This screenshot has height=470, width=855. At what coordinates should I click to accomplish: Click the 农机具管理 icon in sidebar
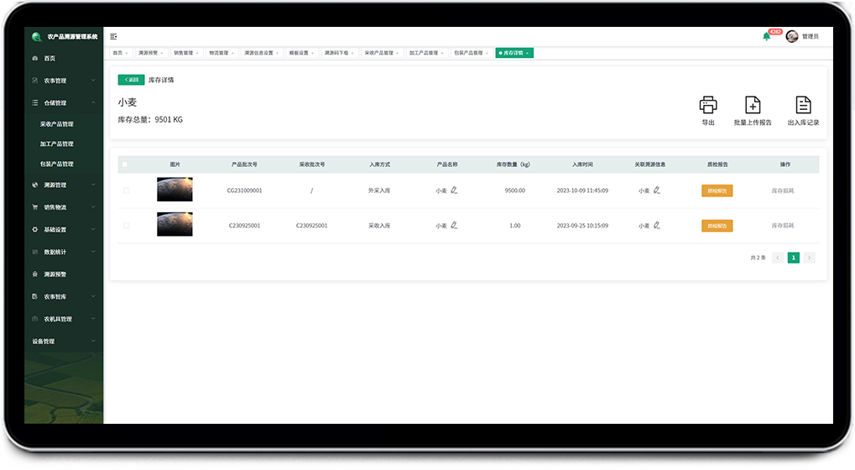(x=35, y=319)
